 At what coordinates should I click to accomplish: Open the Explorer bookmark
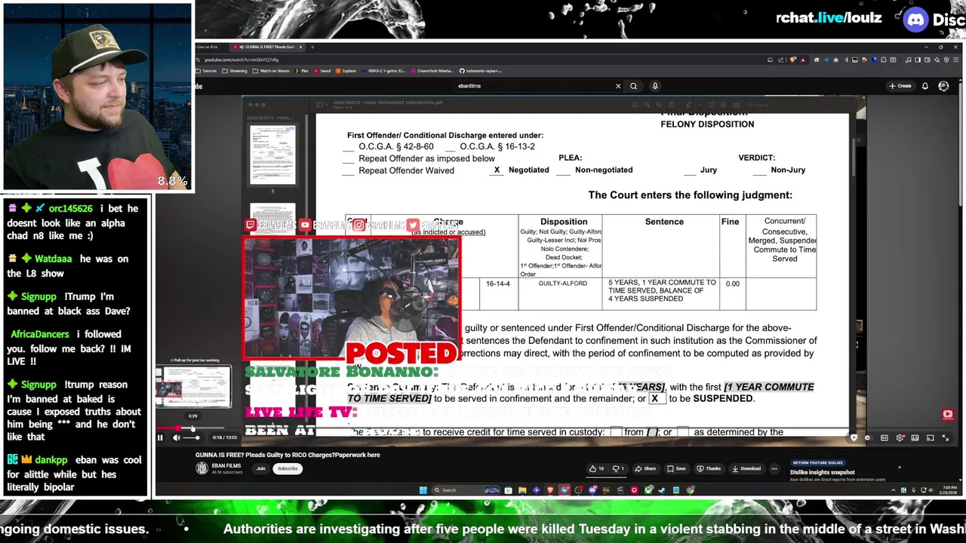[346, 71]
